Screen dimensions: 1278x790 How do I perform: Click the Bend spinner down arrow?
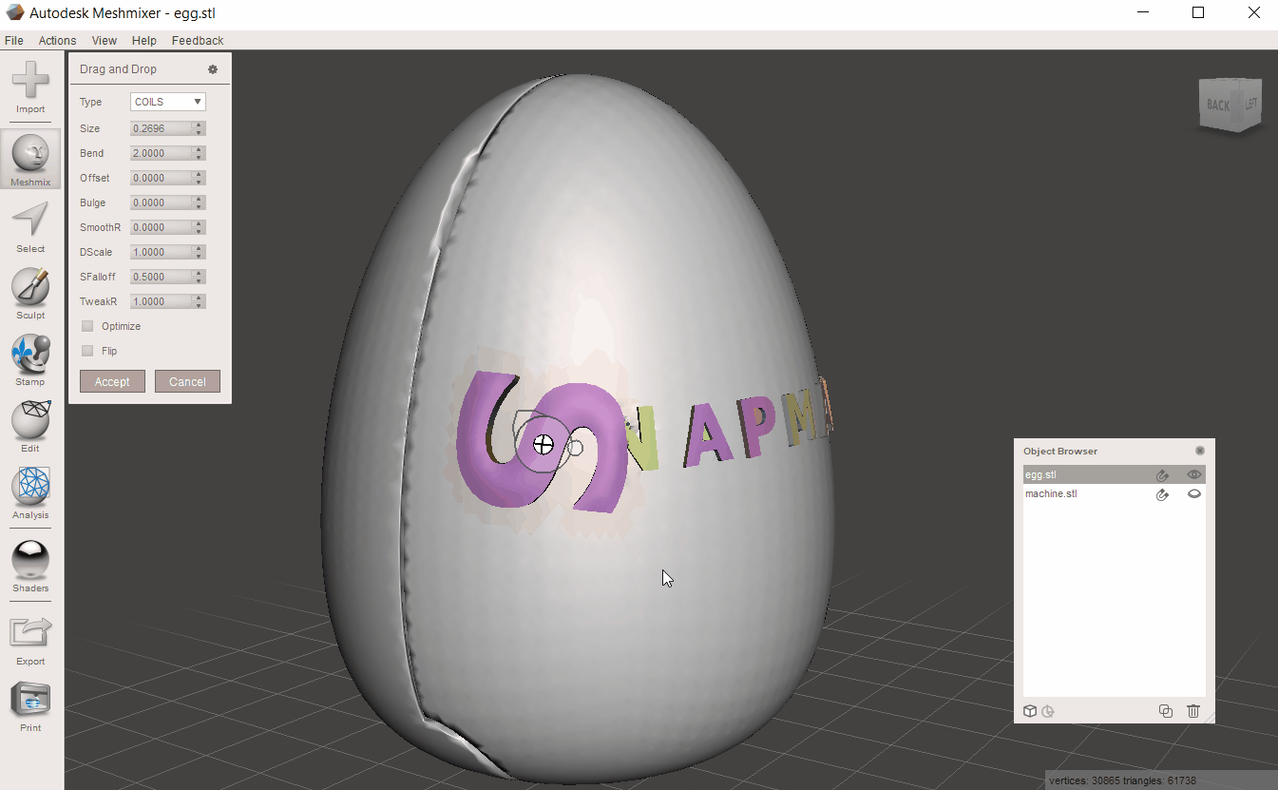point(199,157)
